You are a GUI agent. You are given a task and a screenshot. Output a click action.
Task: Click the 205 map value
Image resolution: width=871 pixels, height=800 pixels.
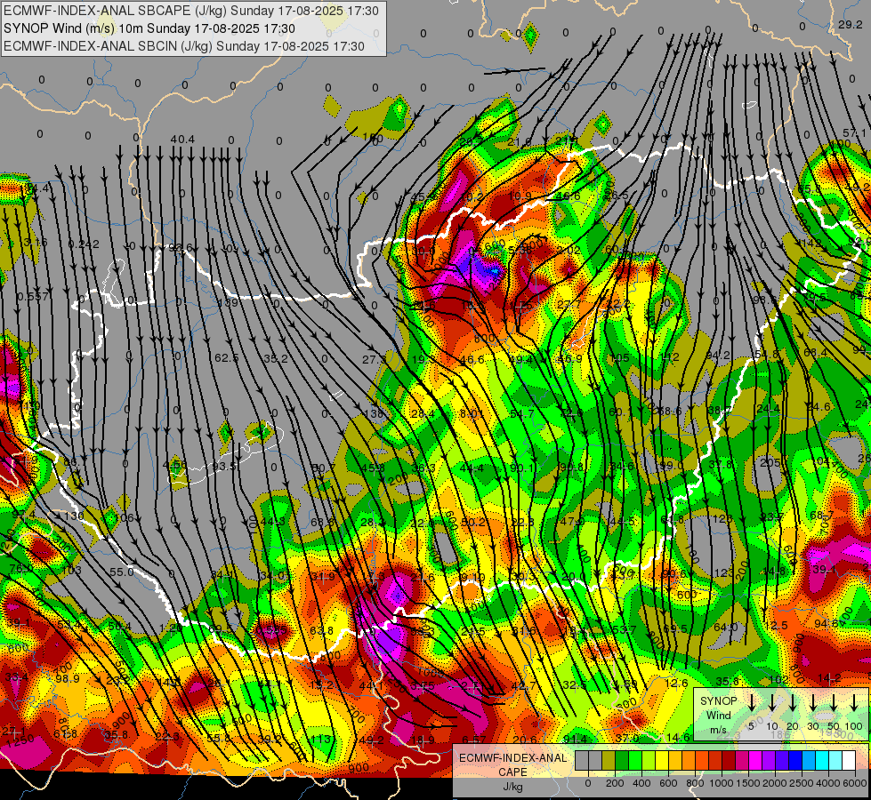(x=770, y=463)
